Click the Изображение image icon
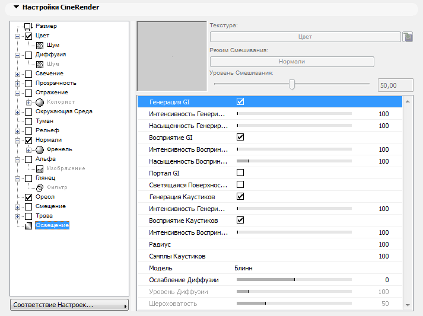The height and width of the screenshot is (316, 423). point(40,169)
